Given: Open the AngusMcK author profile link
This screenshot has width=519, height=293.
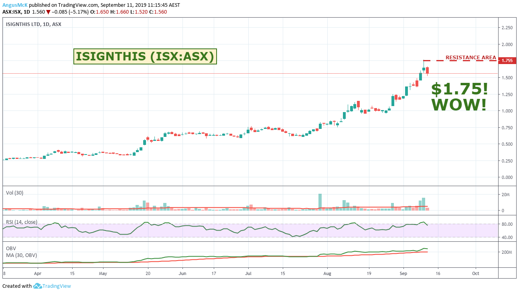Looking at the screenshot, I should [15, 5].
